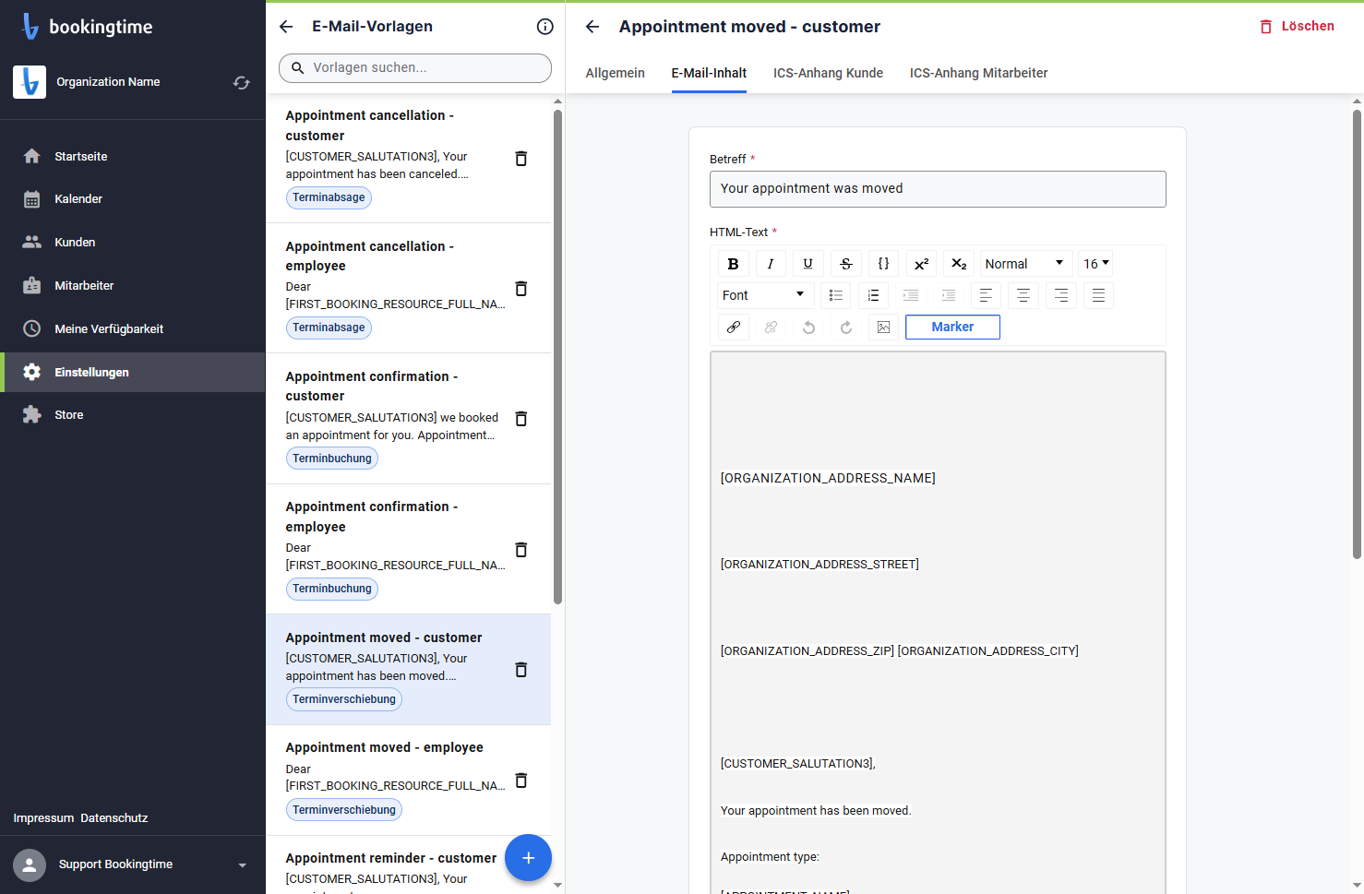This screenshot has height=894, width=1364.
Task: Navigate to Kalender in sidebar
Action: [133, 199]
